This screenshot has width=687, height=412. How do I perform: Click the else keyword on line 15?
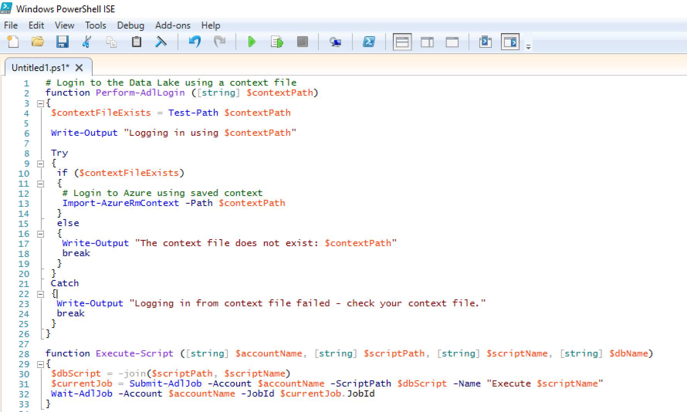click(68, 223)
